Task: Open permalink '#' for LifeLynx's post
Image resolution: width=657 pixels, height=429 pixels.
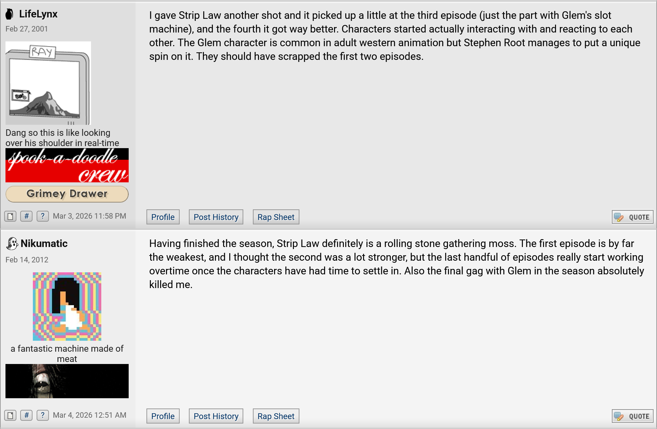Action: click(26, 216)
